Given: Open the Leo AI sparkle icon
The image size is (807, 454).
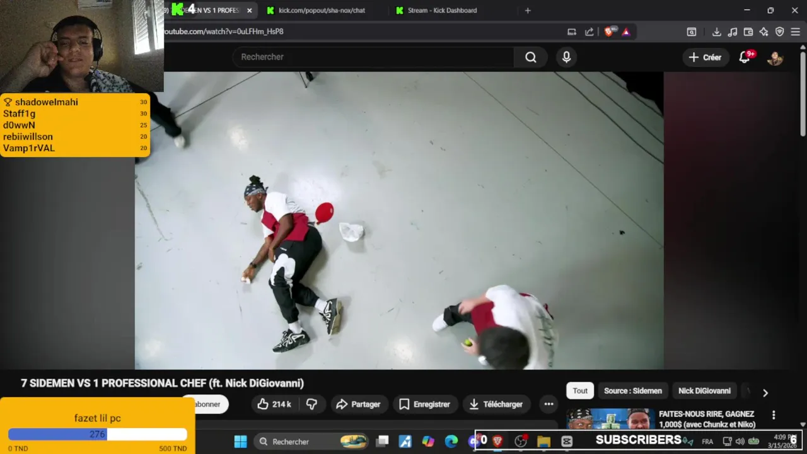Looking at the screenshot, I should pos(764,32).
